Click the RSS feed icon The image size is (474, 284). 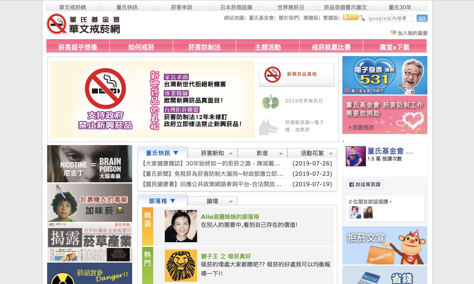point(350,17)
